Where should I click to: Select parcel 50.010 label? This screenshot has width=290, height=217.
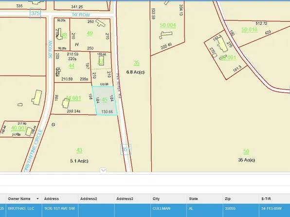coord(249,30)
